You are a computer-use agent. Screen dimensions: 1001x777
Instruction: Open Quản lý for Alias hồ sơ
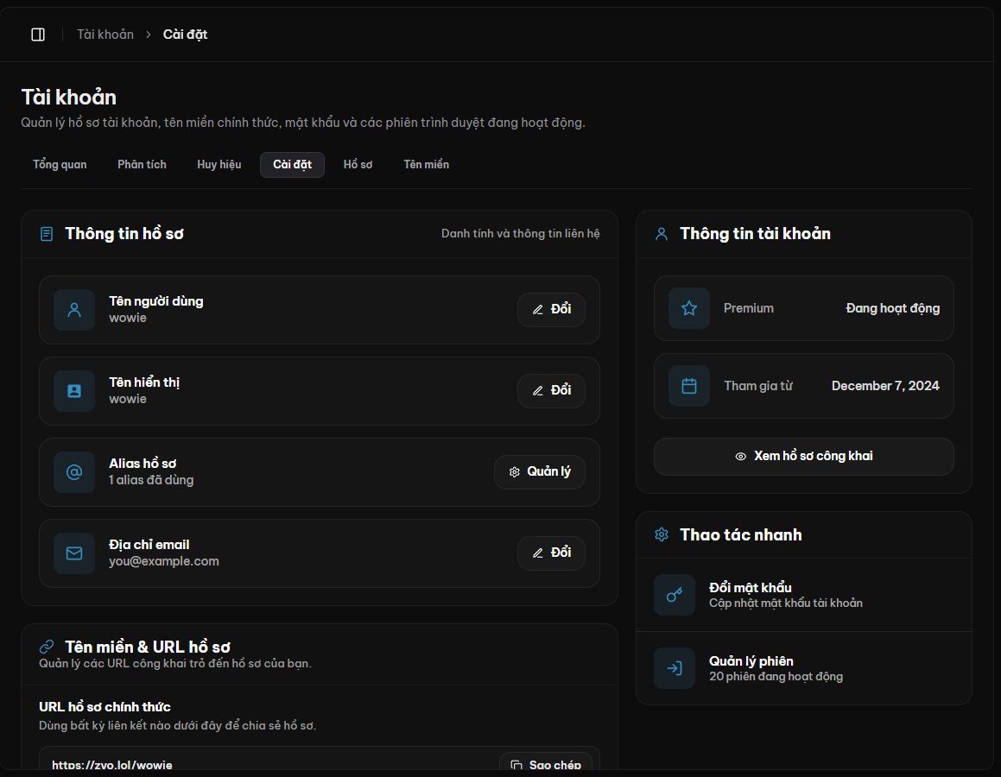540,472
